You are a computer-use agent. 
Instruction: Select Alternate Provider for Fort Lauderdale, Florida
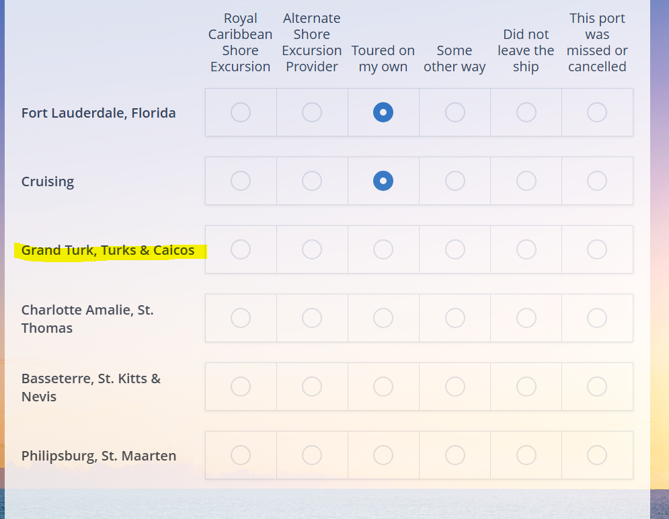pos(312,112)
